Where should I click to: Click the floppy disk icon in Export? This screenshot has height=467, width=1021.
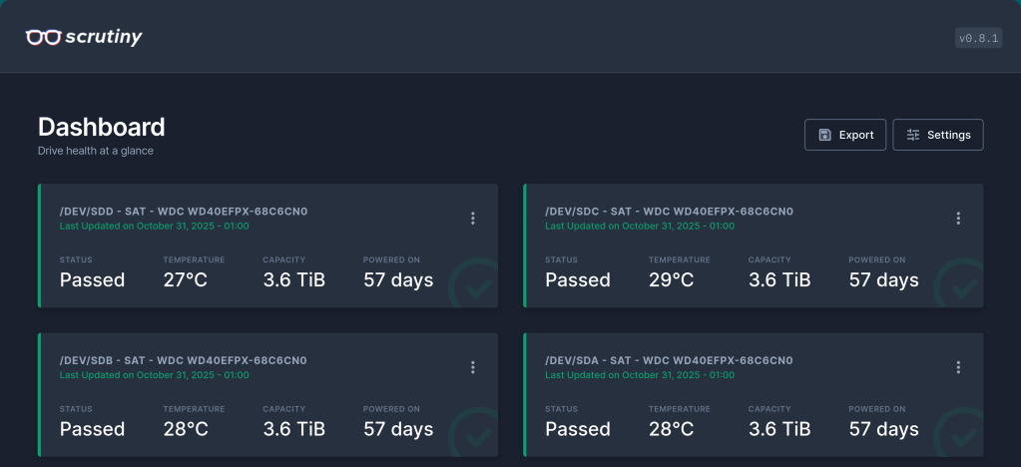pyautogui.click(x=824, y=135)
